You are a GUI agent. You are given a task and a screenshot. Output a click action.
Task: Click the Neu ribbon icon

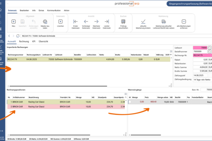13,22
